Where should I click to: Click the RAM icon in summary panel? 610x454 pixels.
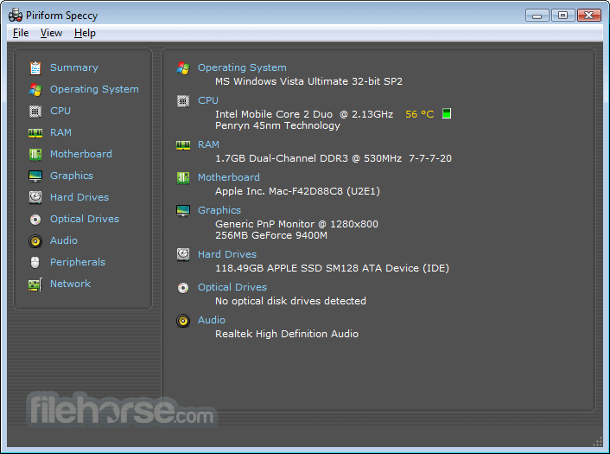tap(183, 145)
